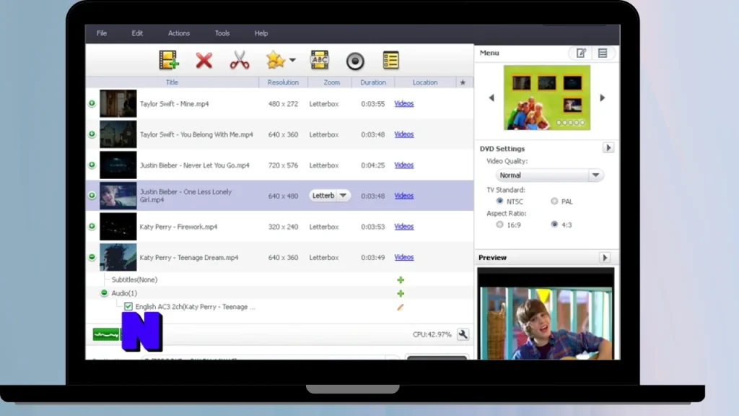Image resolution: width=739 pixels, height=416 pixels.
Task: Collapse the Audio(1) tree node
Action: click(104, 293)
